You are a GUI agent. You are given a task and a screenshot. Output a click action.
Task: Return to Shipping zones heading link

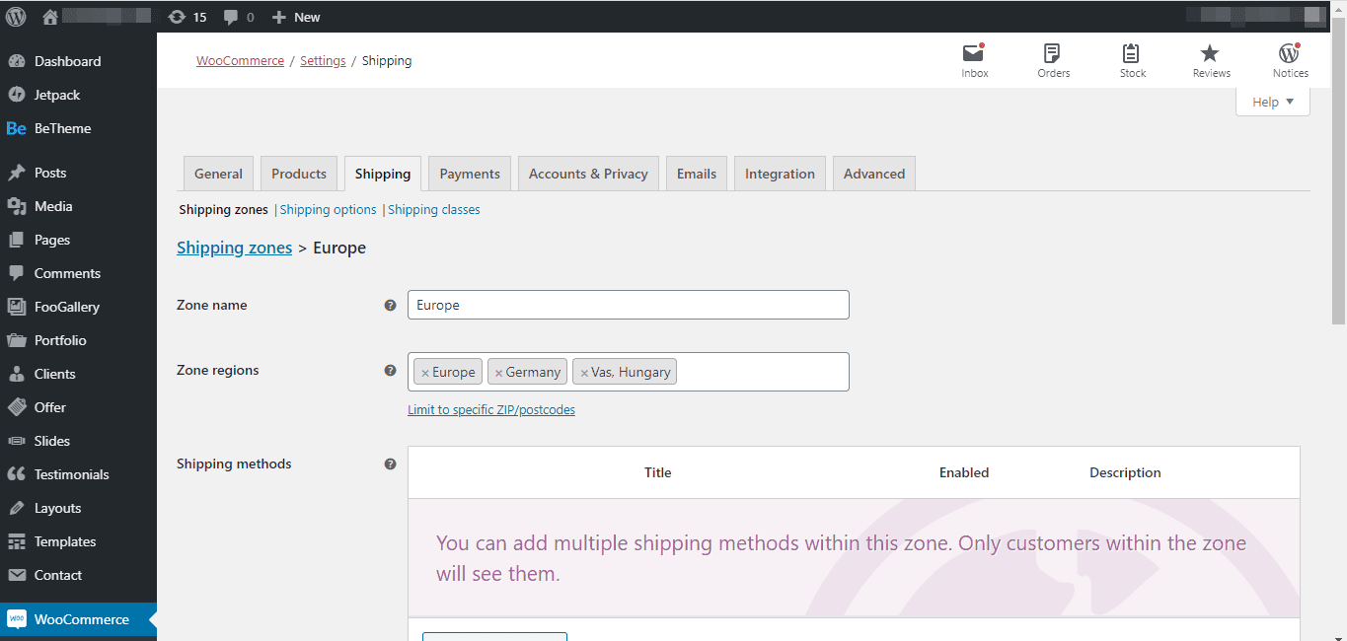234,248
